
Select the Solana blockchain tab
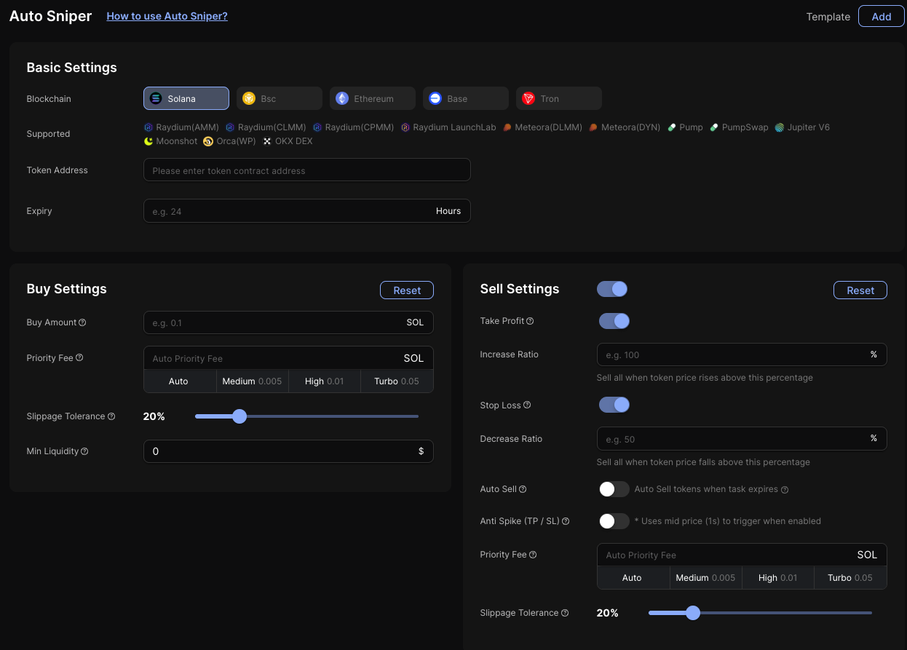(186, 98)
